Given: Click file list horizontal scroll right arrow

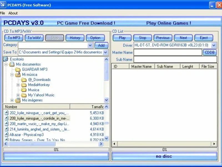Looking at the screenshot, I should [x=101, y=144].
